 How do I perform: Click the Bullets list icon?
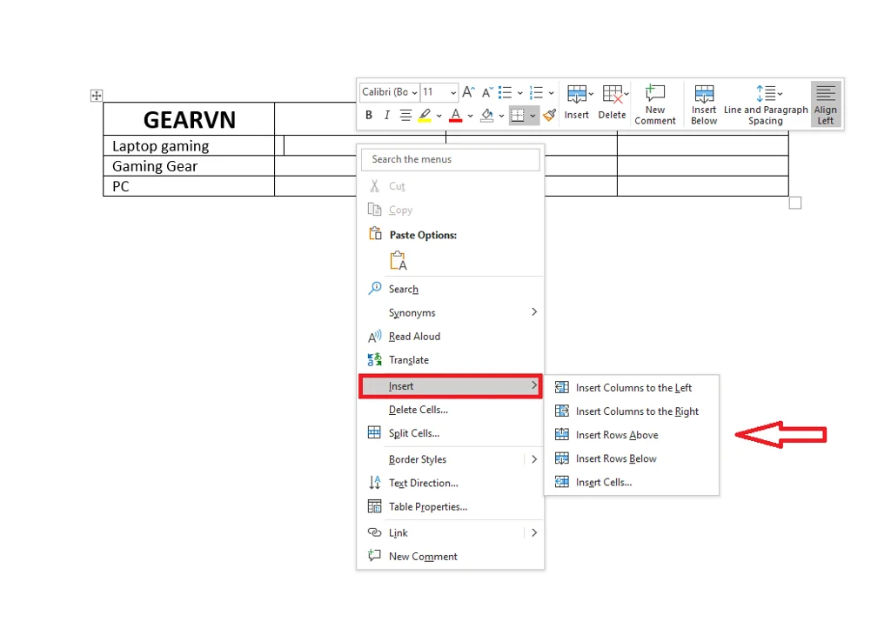[x=506, y=92]
